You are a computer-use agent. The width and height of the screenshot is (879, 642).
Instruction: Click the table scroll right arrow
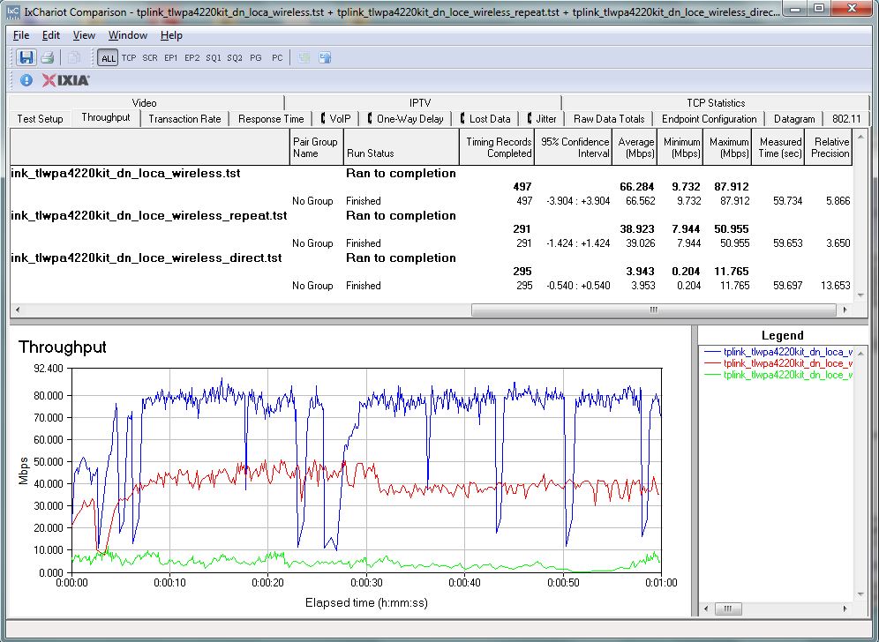coord(845,310)
